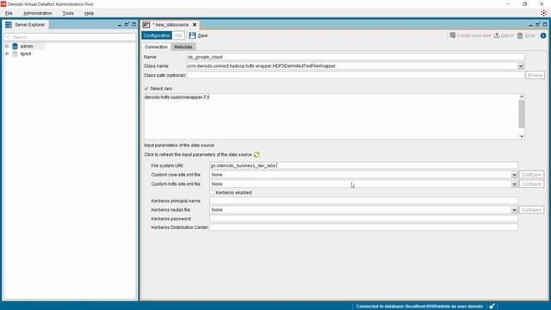
Task: Click the jars list scrollbar thumb
Action: click(x=522, y=114)
